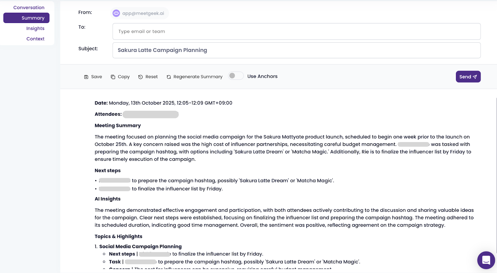
Task: Click in the To recipient field
Action: tap(296, 31)
